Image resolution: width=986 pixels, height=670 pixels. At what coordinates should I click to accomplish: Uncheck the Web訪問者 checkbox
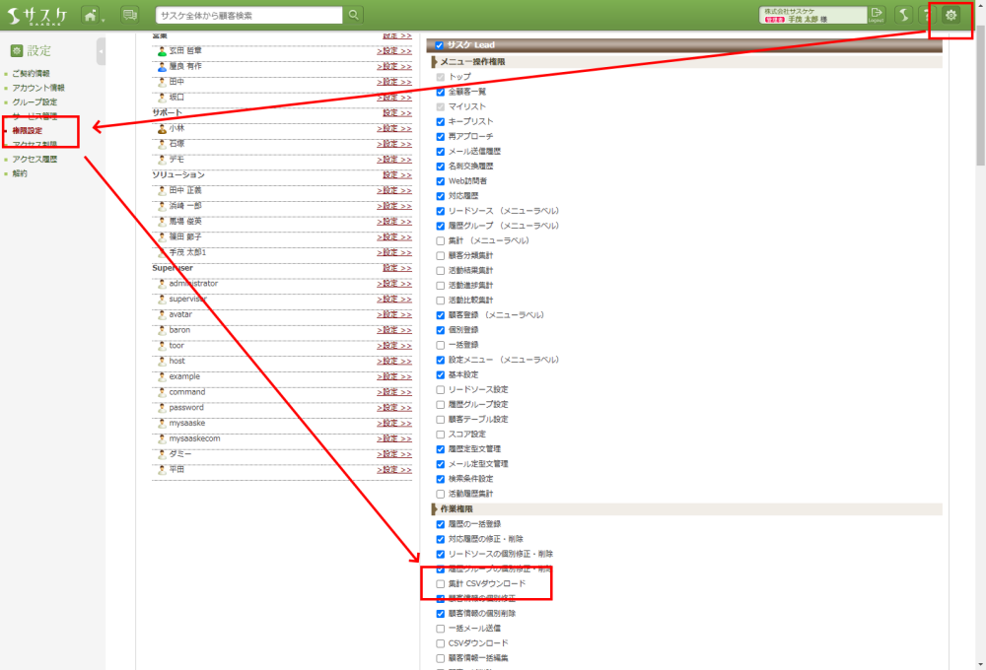(x=441, y=181)
